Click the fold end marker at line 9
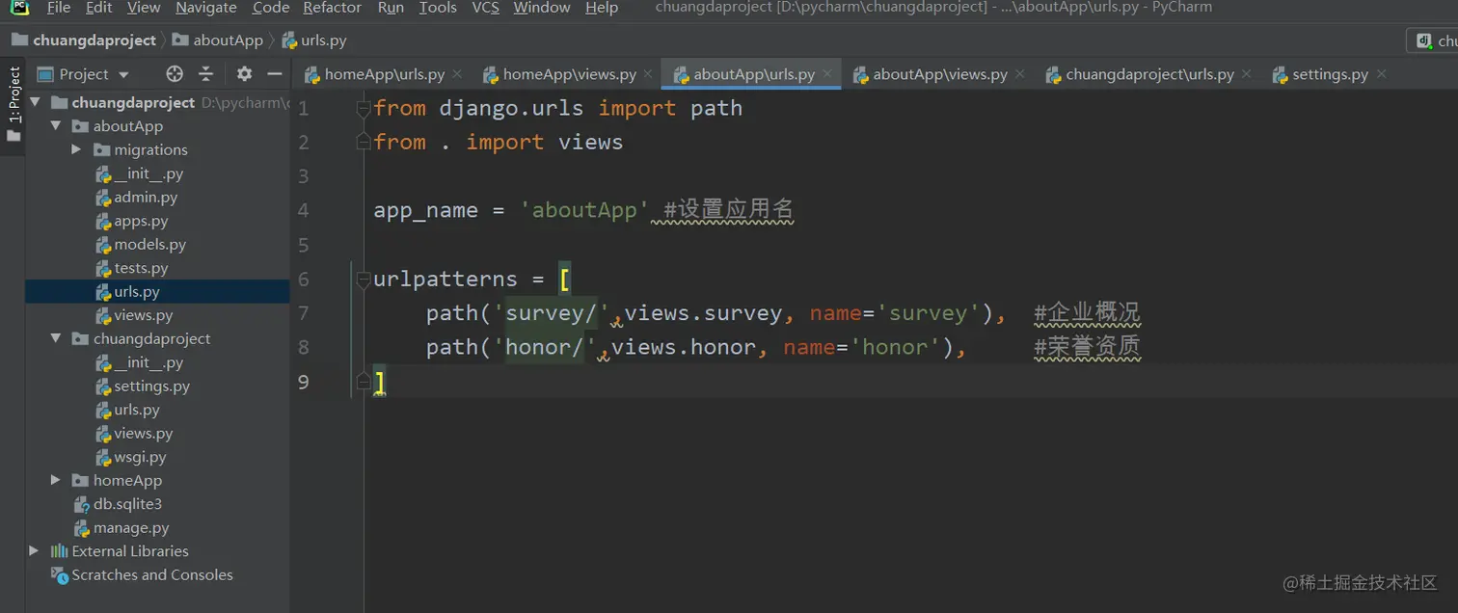 pos(364,382)
